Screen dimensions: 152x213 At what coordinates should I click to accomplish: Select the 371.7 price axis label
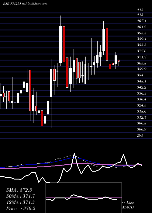pyautogui.click(x=141, y=57)
